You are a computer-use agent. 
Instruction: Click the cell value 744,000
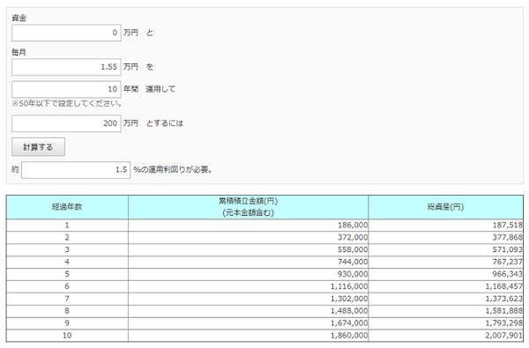353,262
